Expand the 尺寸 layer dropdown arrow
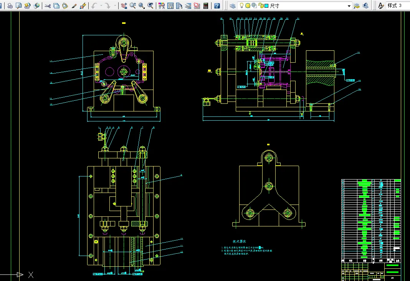Screen dimensions: 410x281 click(x=349, y=6)
